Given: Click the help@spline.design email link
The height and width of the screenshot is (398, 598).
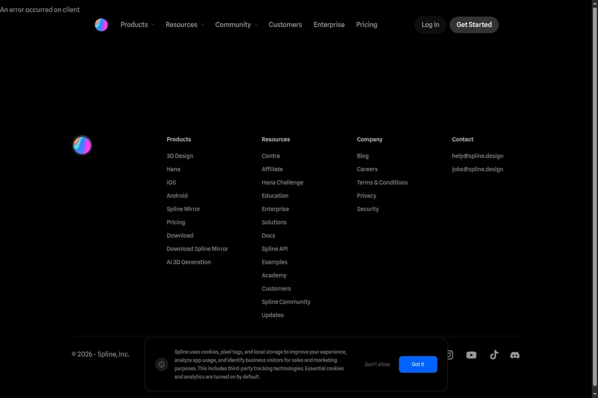Looking at the screenshot, I should [x=478, y=155].
